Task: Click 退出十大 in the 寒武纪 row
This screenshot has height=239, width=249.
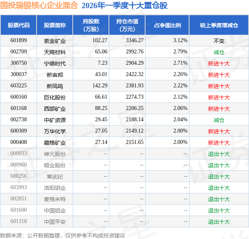Action: click(x=219, y=176)
